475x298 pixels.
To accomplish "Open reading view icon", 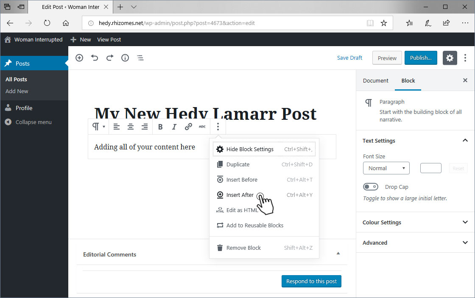I will click(370, 23).
